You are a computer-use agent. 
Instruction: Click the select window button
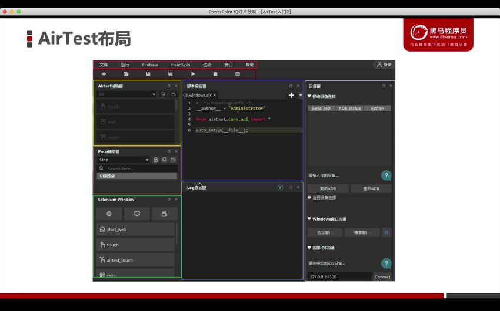coord(325,232)
